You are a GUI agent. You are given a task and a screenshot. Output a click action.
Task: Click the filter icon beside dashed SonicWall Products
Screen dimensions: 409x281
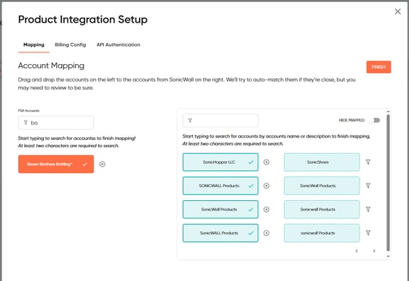pos(368,186)
